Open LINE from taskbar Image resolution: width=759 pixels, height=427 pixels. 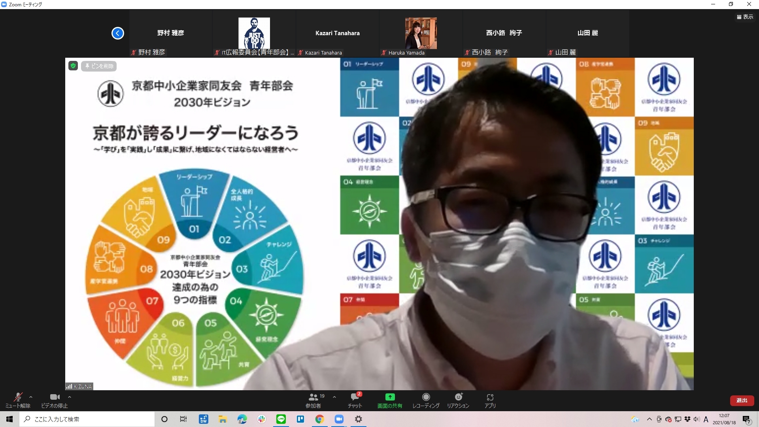[x=281, y=419]
